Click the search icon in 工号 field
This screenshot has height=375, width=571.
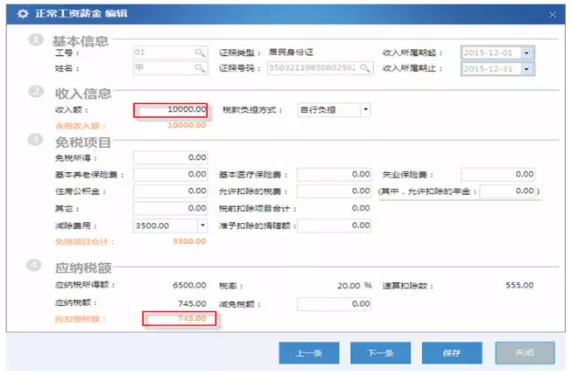(x=200, y=52)
